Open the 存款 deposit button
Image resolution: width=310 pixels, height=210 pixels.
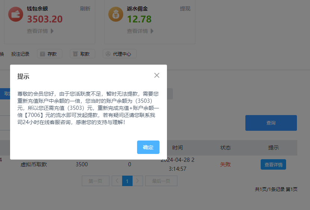coord(49,54)
